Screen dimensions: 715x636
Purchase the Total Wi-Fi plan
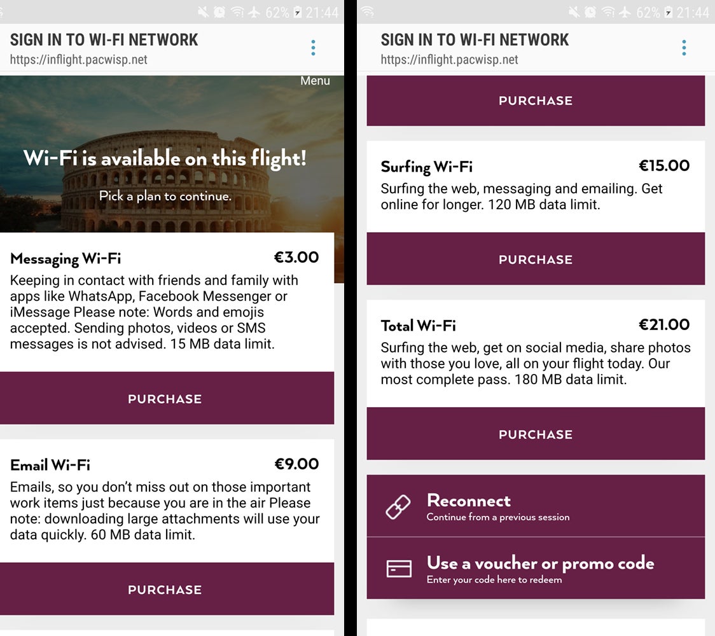pyautogui.click(x=536, y=434)
